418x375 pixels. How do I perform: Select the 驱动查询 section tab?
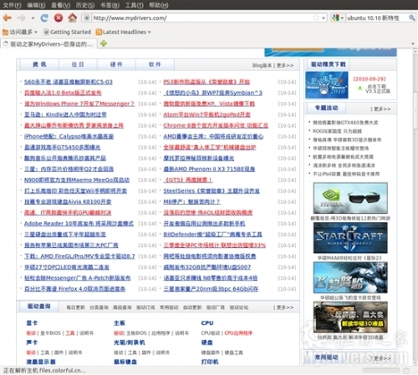[38, 307]
